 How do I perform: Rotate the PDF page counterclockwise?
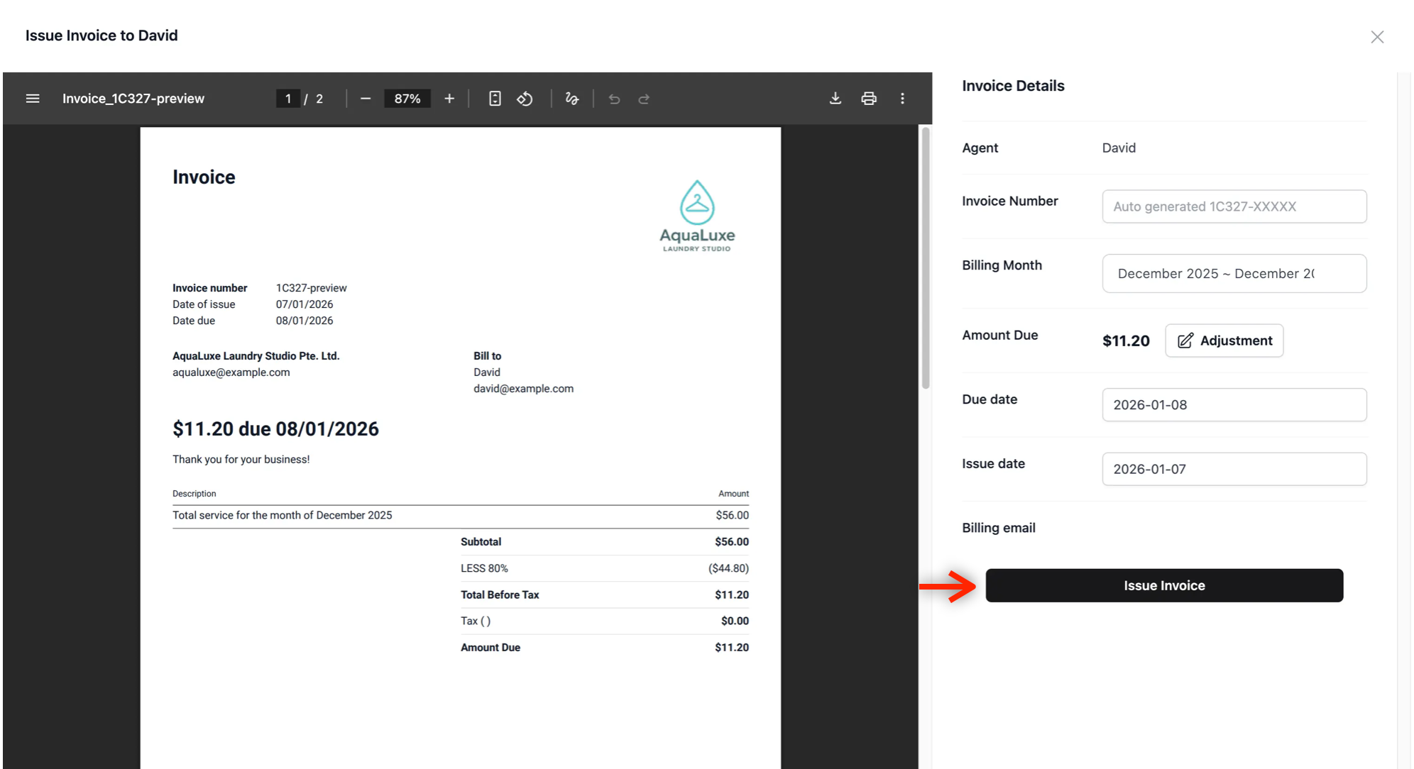[x=525, y=99]
